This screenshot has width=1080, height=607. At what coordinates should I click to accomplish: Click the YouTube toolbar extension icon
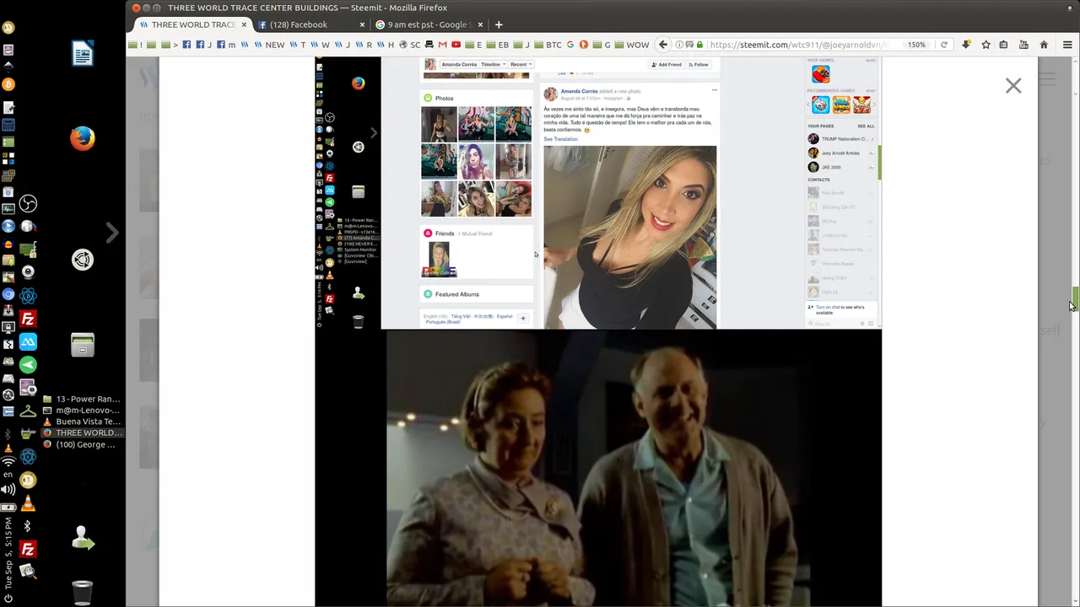[1023, 45]
